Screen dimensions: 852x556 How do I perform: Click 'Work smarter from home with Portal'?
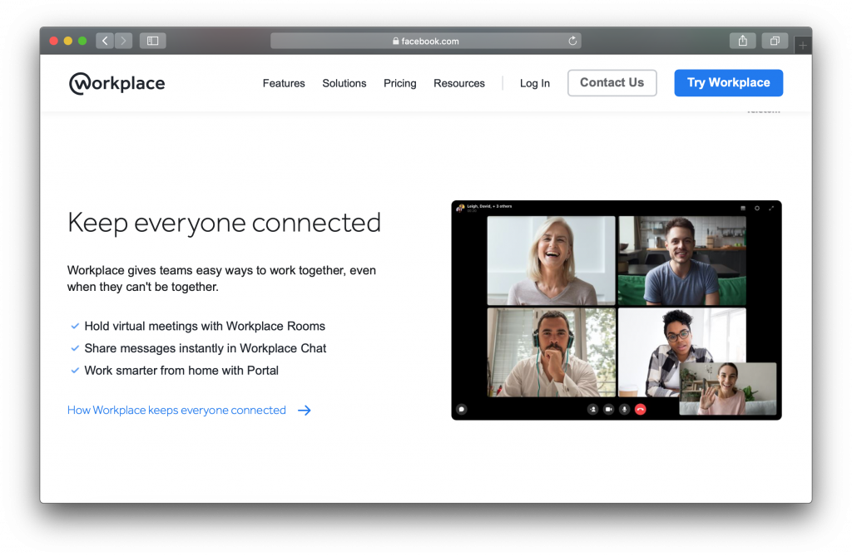point(181,371)
